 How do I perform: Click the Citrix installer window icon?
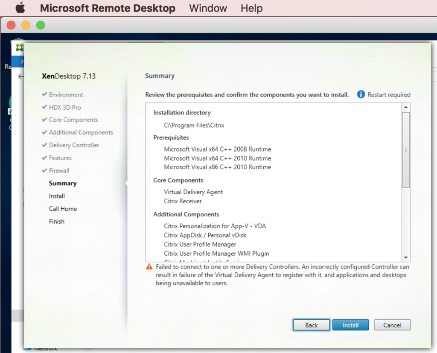19,47
